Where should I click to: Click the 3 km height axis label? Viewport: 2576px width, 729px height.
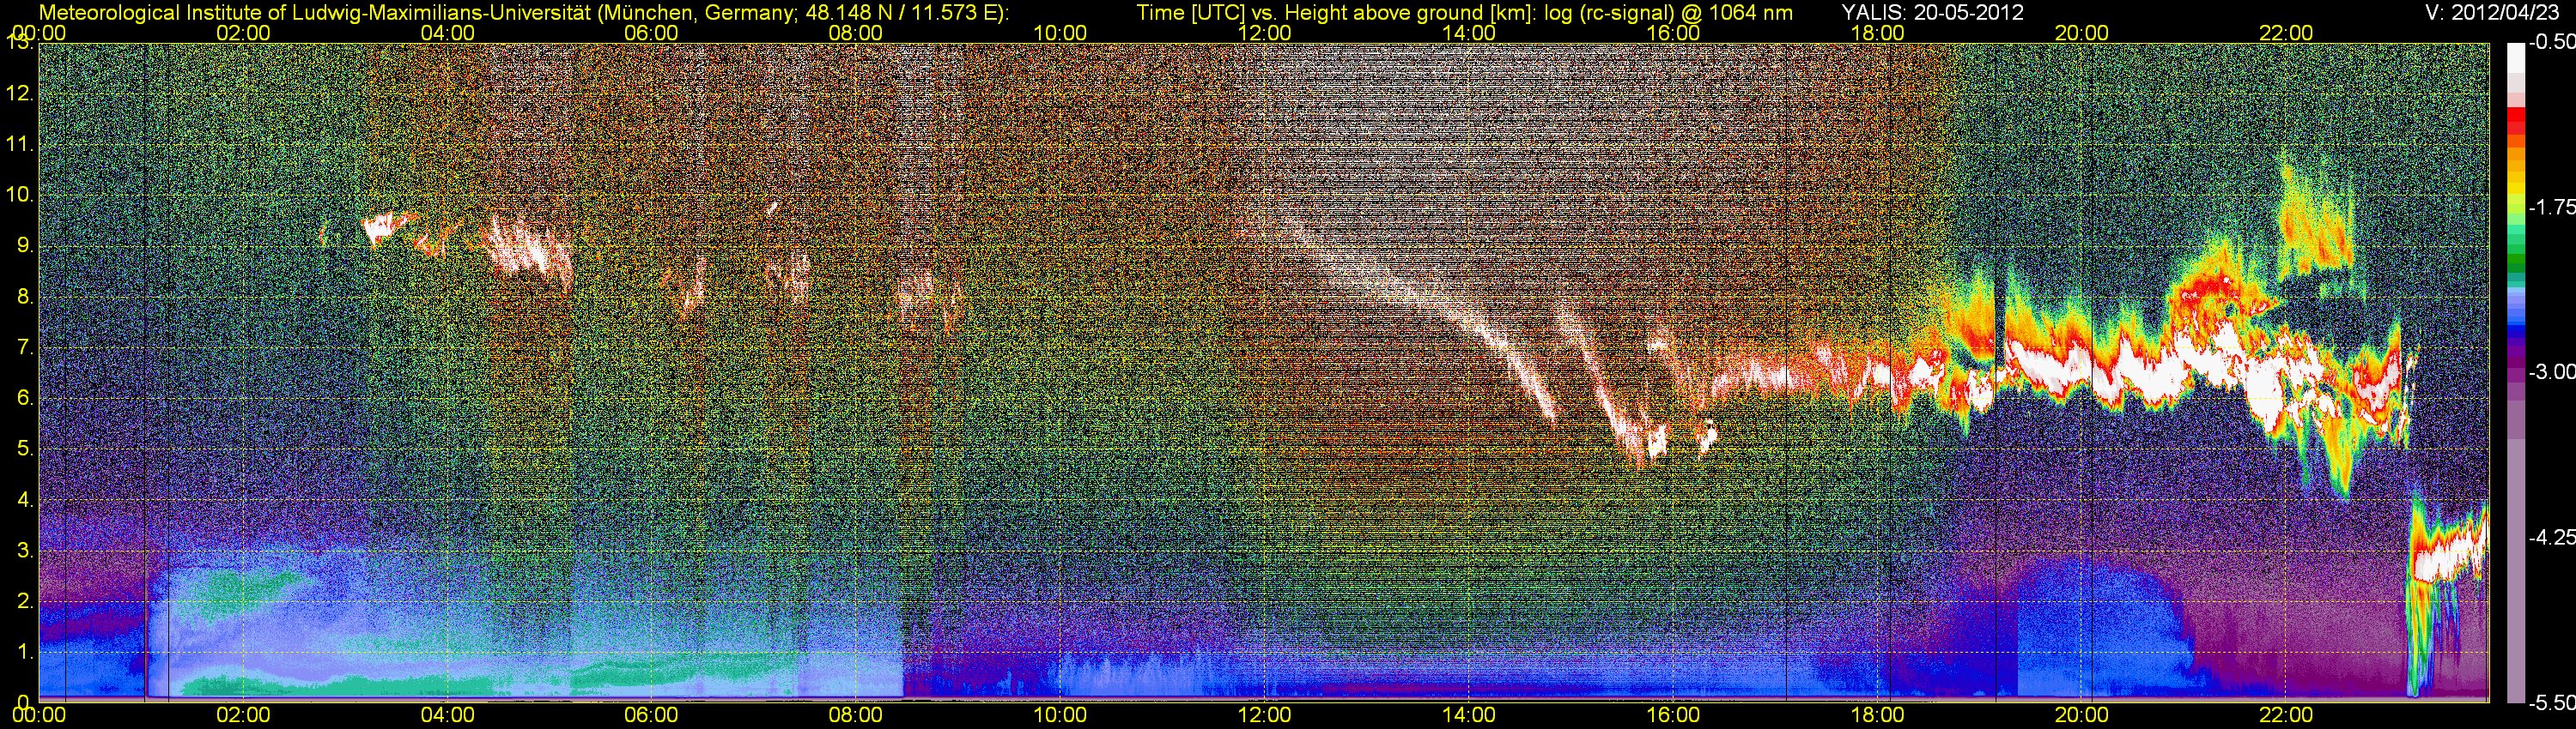pyautogui.click(x=24, y=551)
